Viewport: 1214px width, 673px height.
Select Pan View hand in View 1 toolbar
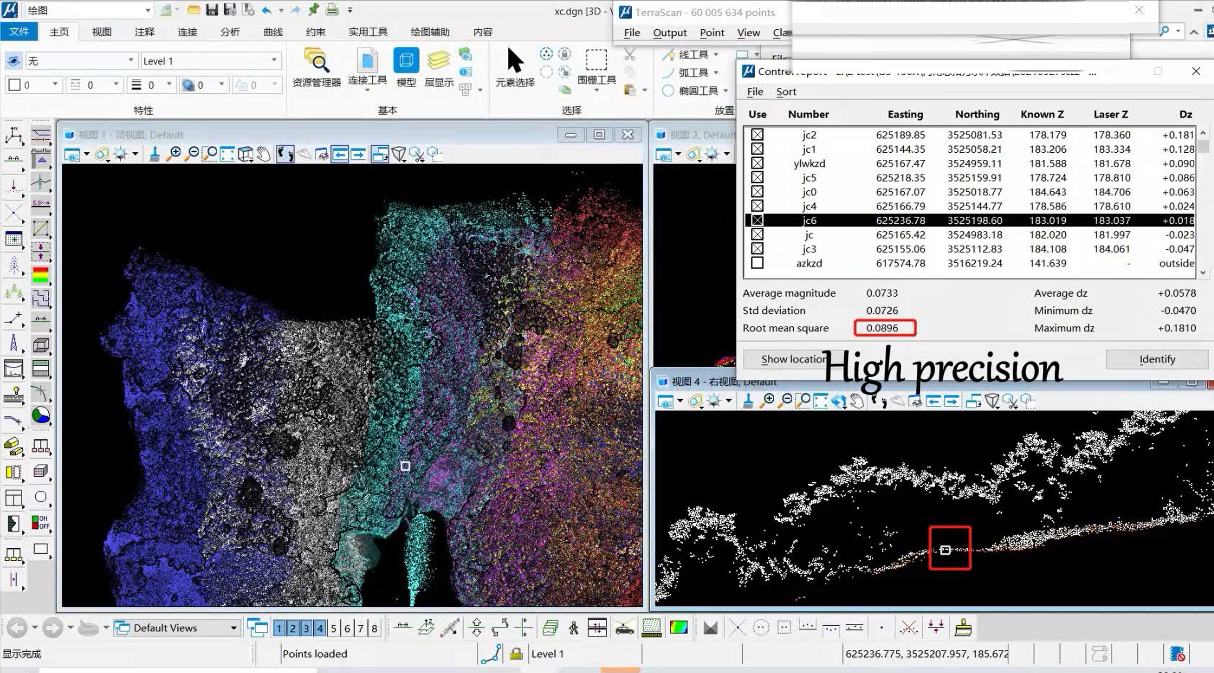click(264, 155)
